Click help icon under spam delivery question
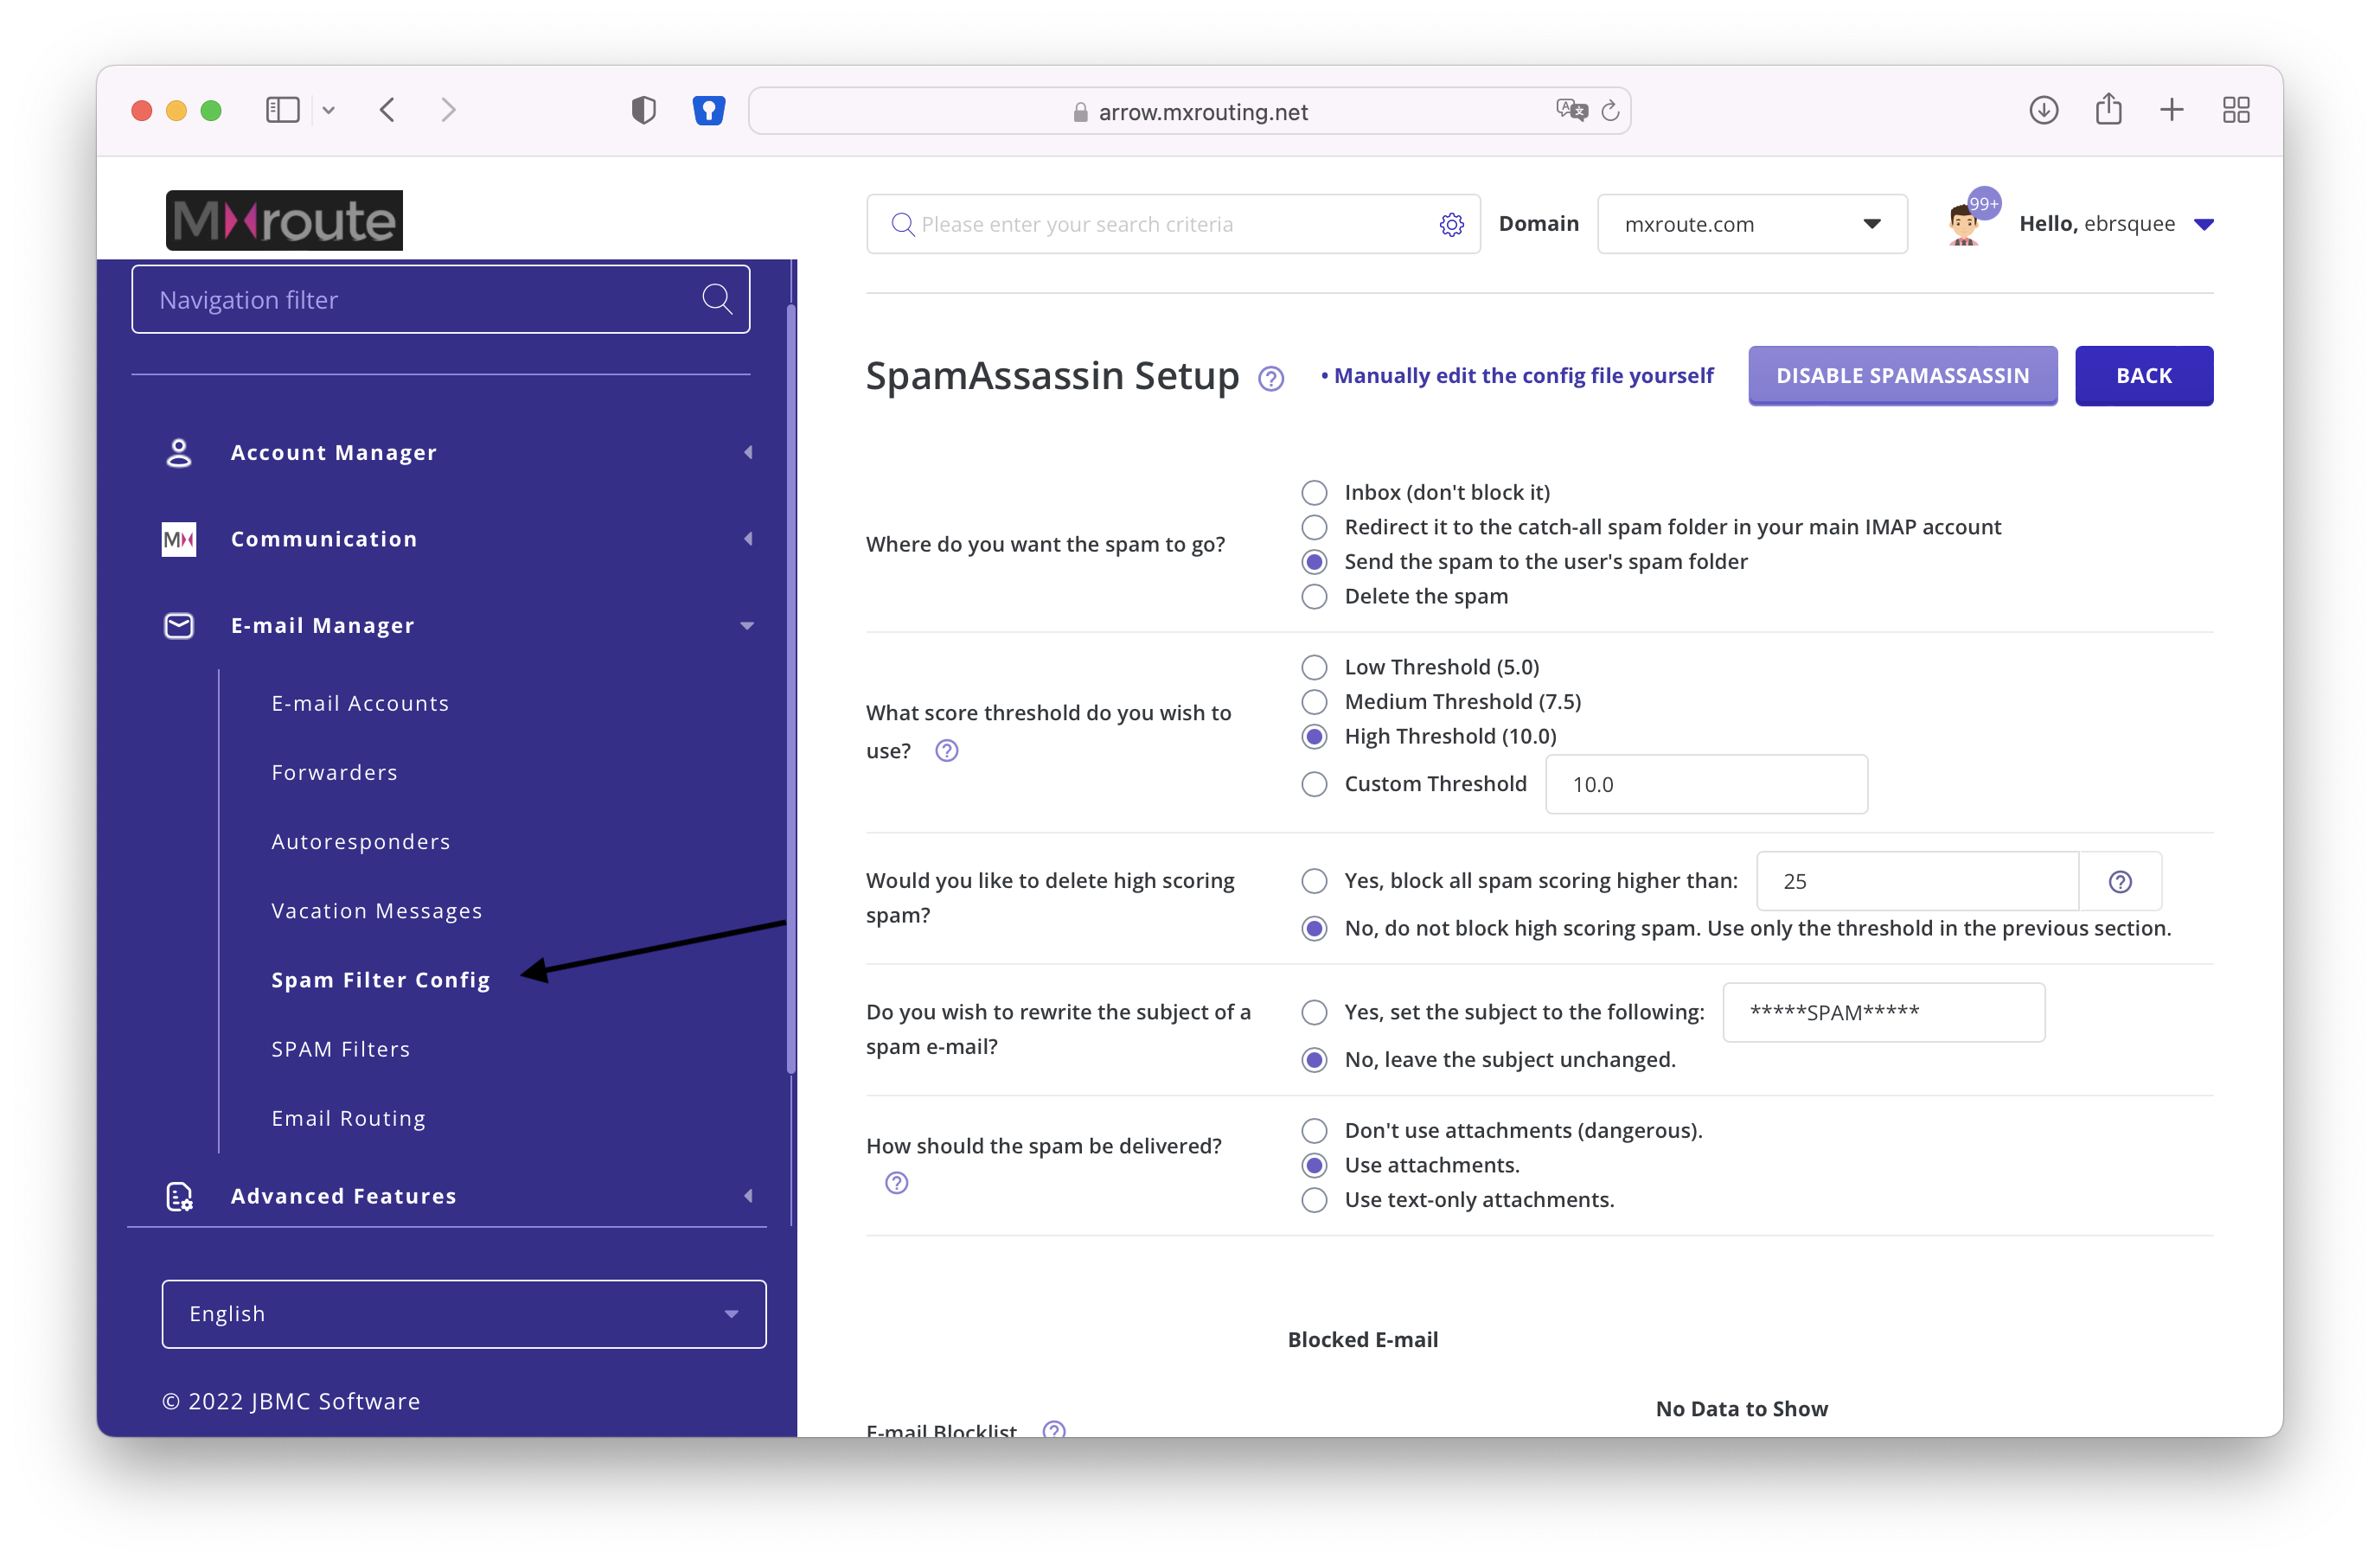The image size is (2380, 1565). pyautogui.click(x=896, y=1183)
